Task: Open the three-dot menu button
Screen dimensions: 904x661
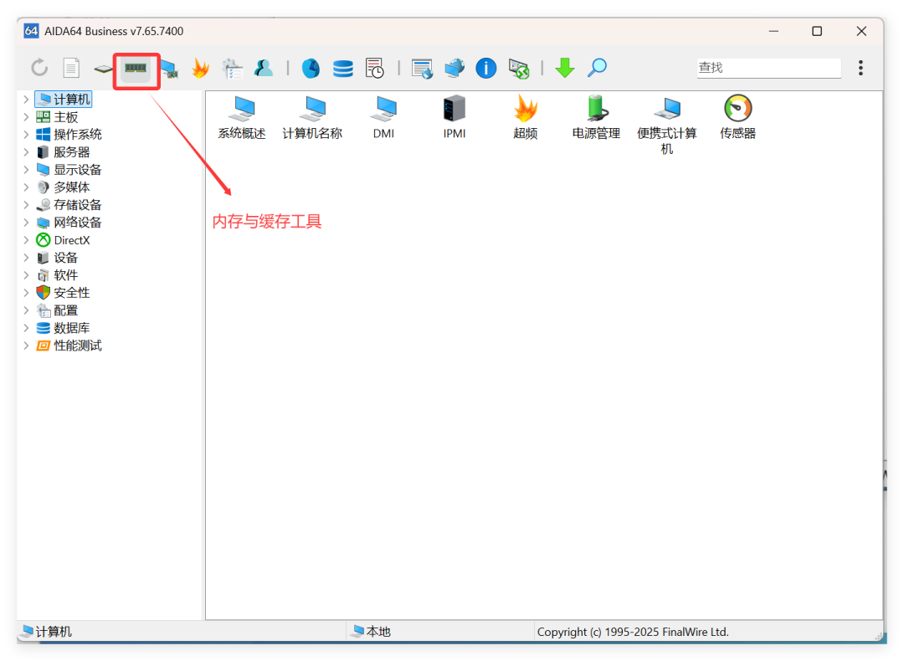Action: [x=860, y=68]
